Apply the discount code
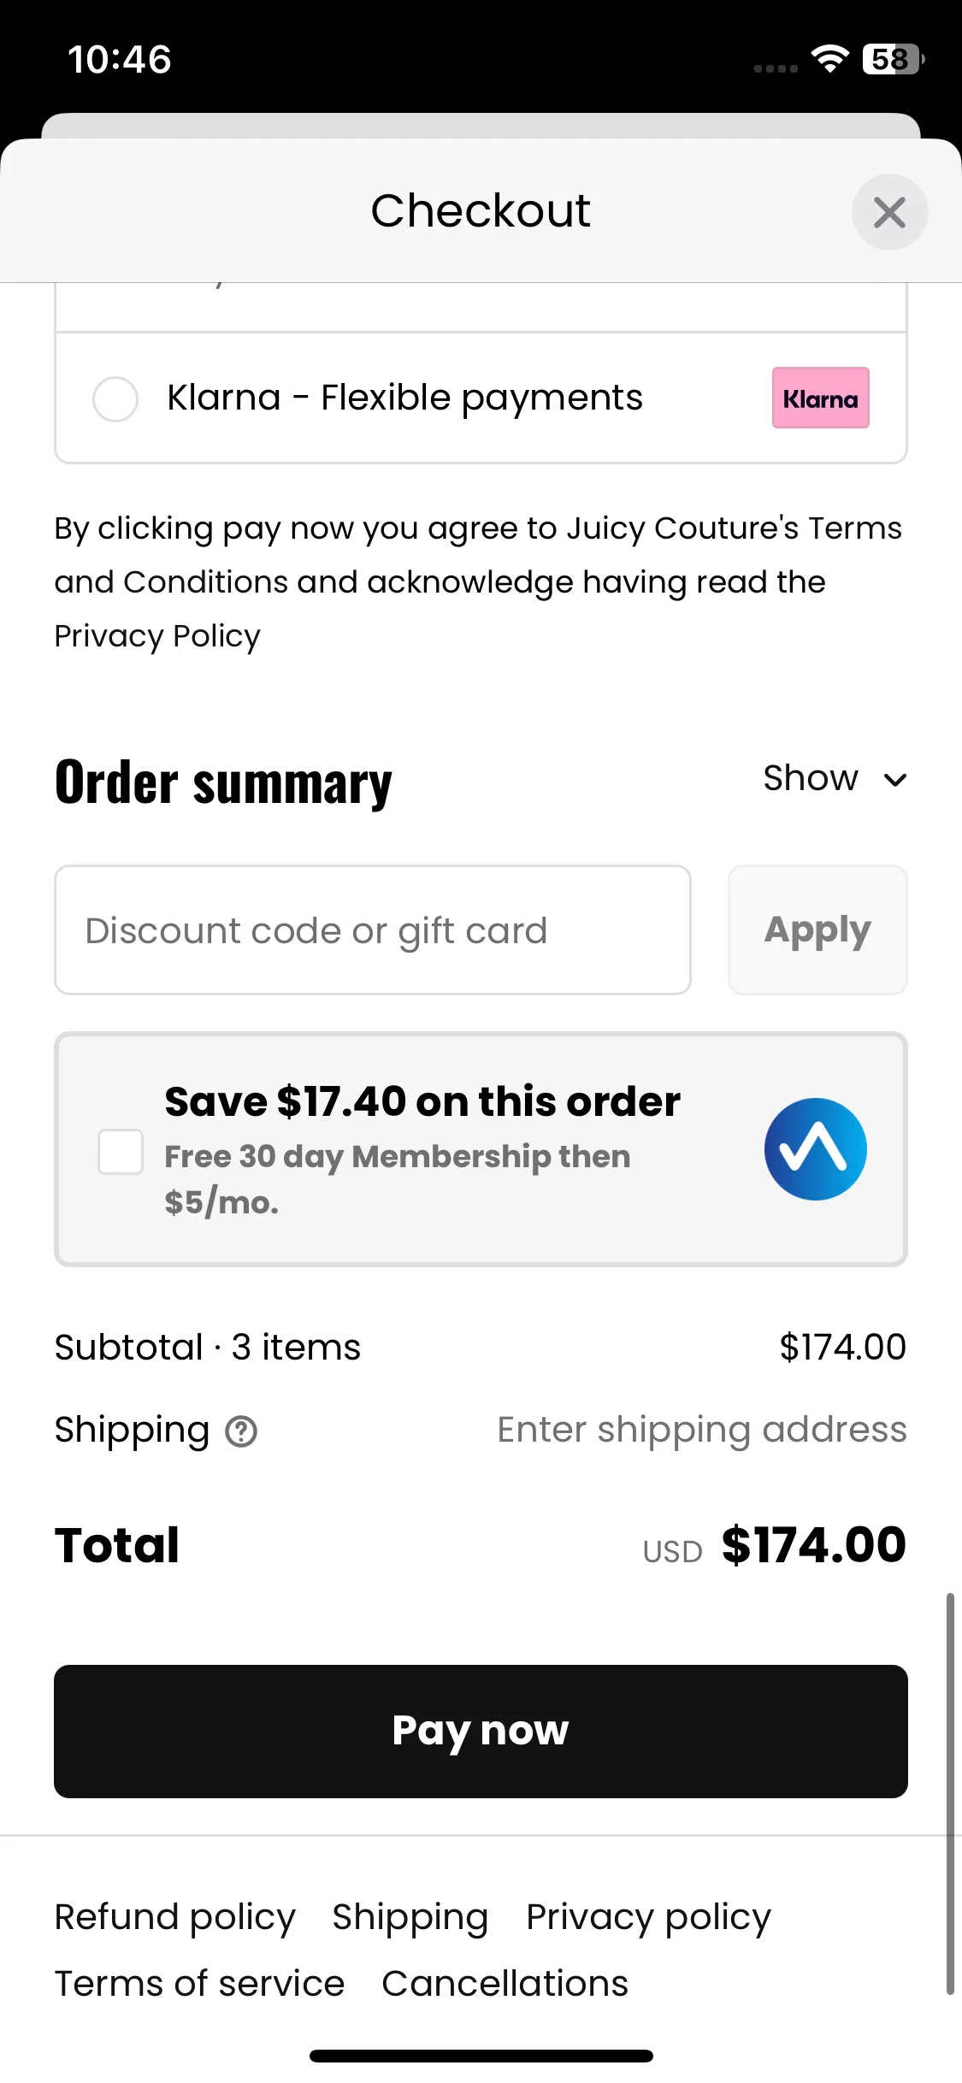This screenshot has width=962, height=2083. click(x=817, y=929)
